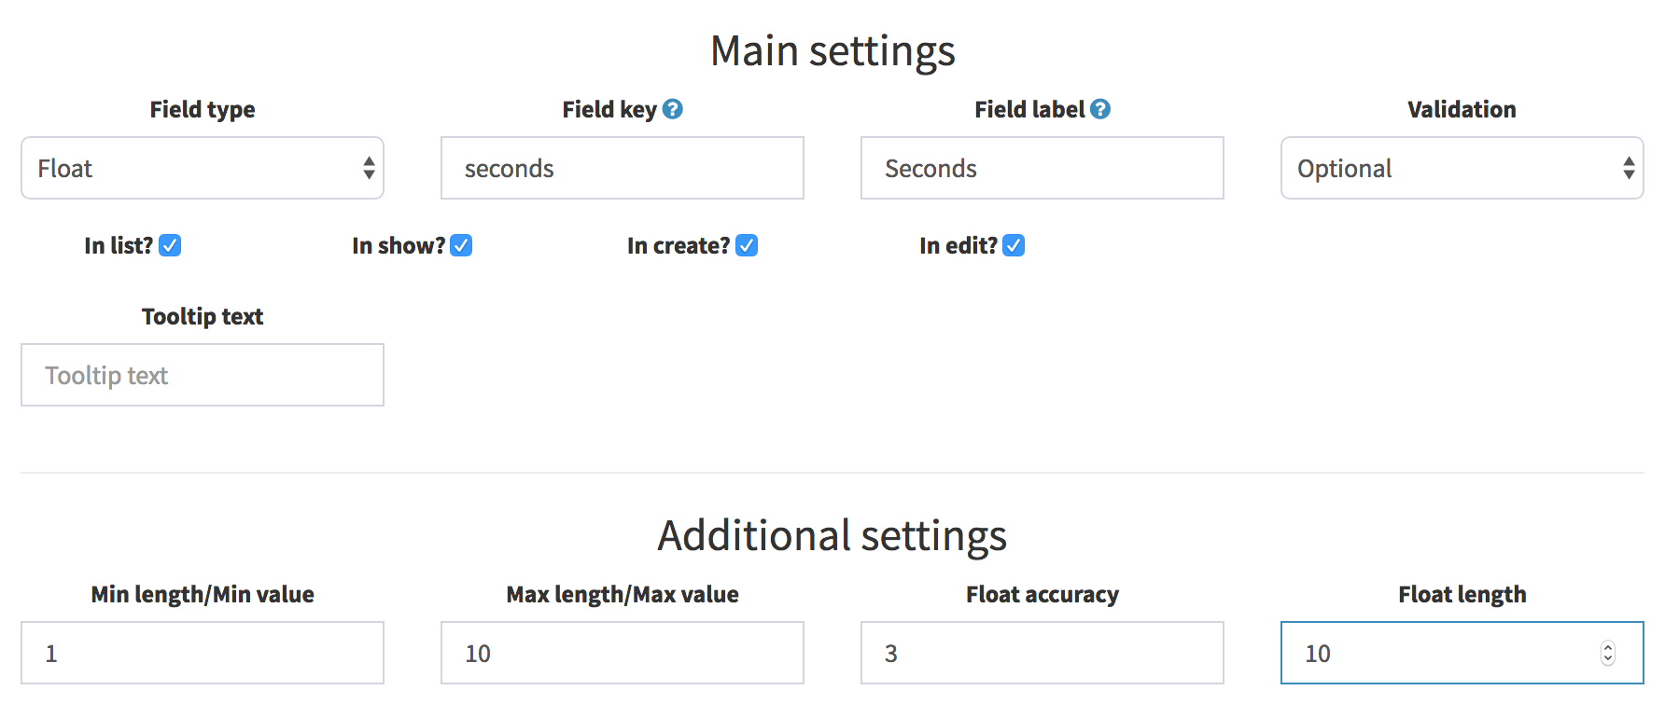Click the Min length/Min value input showing 1
This screenshot has height=718, width=1665.
click(203, 653)
